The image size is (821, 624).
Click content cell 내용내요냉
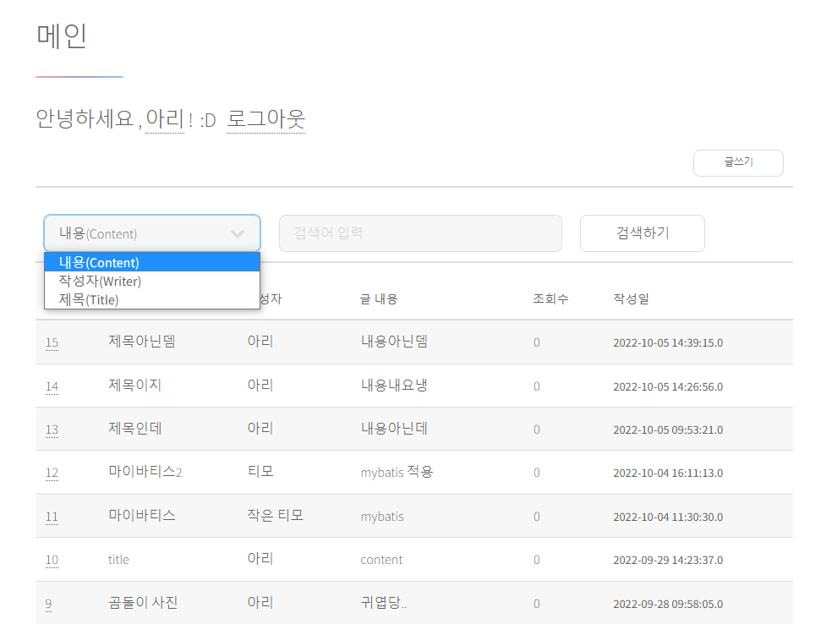(x=394, y=386)
